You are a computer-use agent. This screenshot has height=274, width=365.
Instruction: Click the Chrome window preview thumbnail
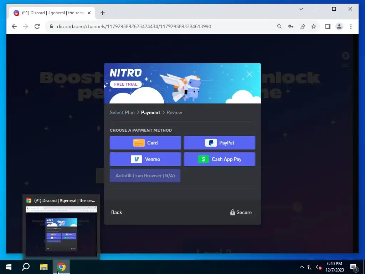(61, 230)
